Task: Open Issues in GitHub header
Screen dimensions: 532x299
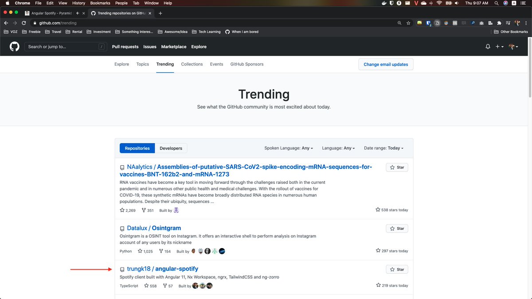Action: pos(150,47)
